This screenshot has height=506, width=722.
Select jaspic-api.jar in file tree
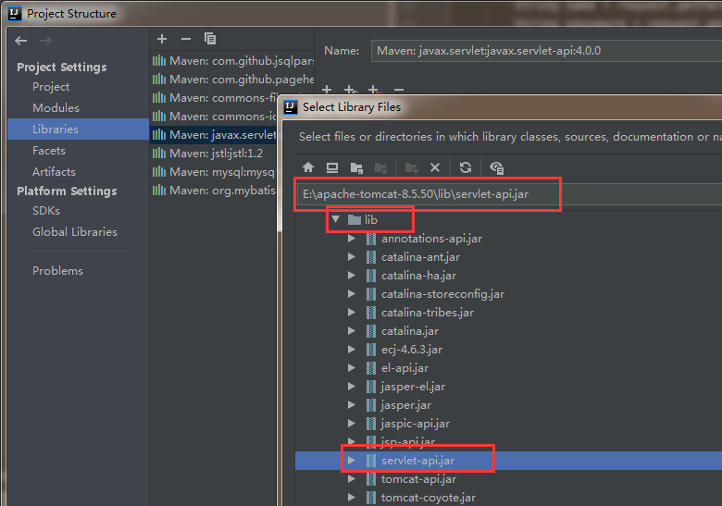coord(416,423)
